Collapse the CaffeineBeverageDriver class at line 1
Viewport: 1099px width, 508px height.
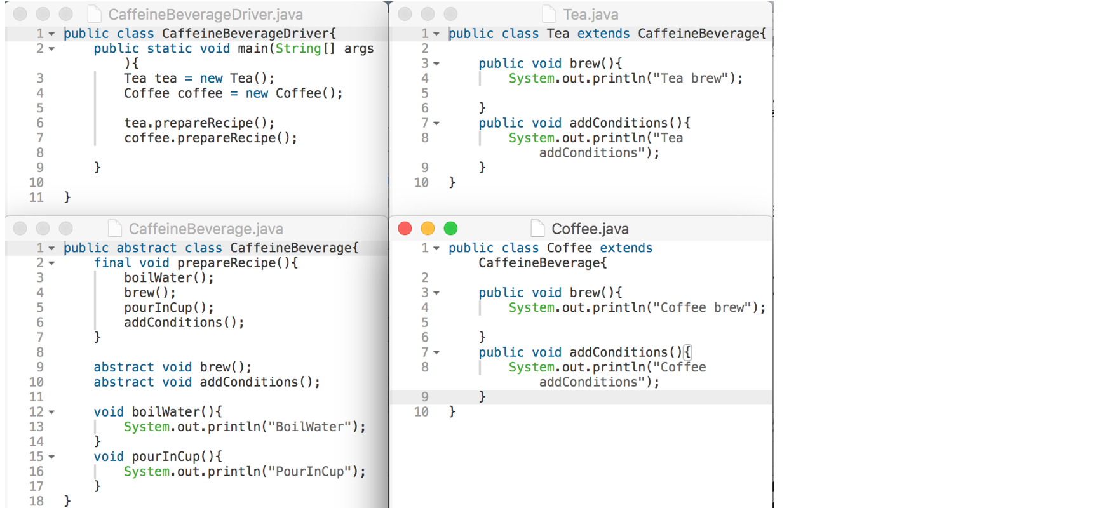pos(51,34)
